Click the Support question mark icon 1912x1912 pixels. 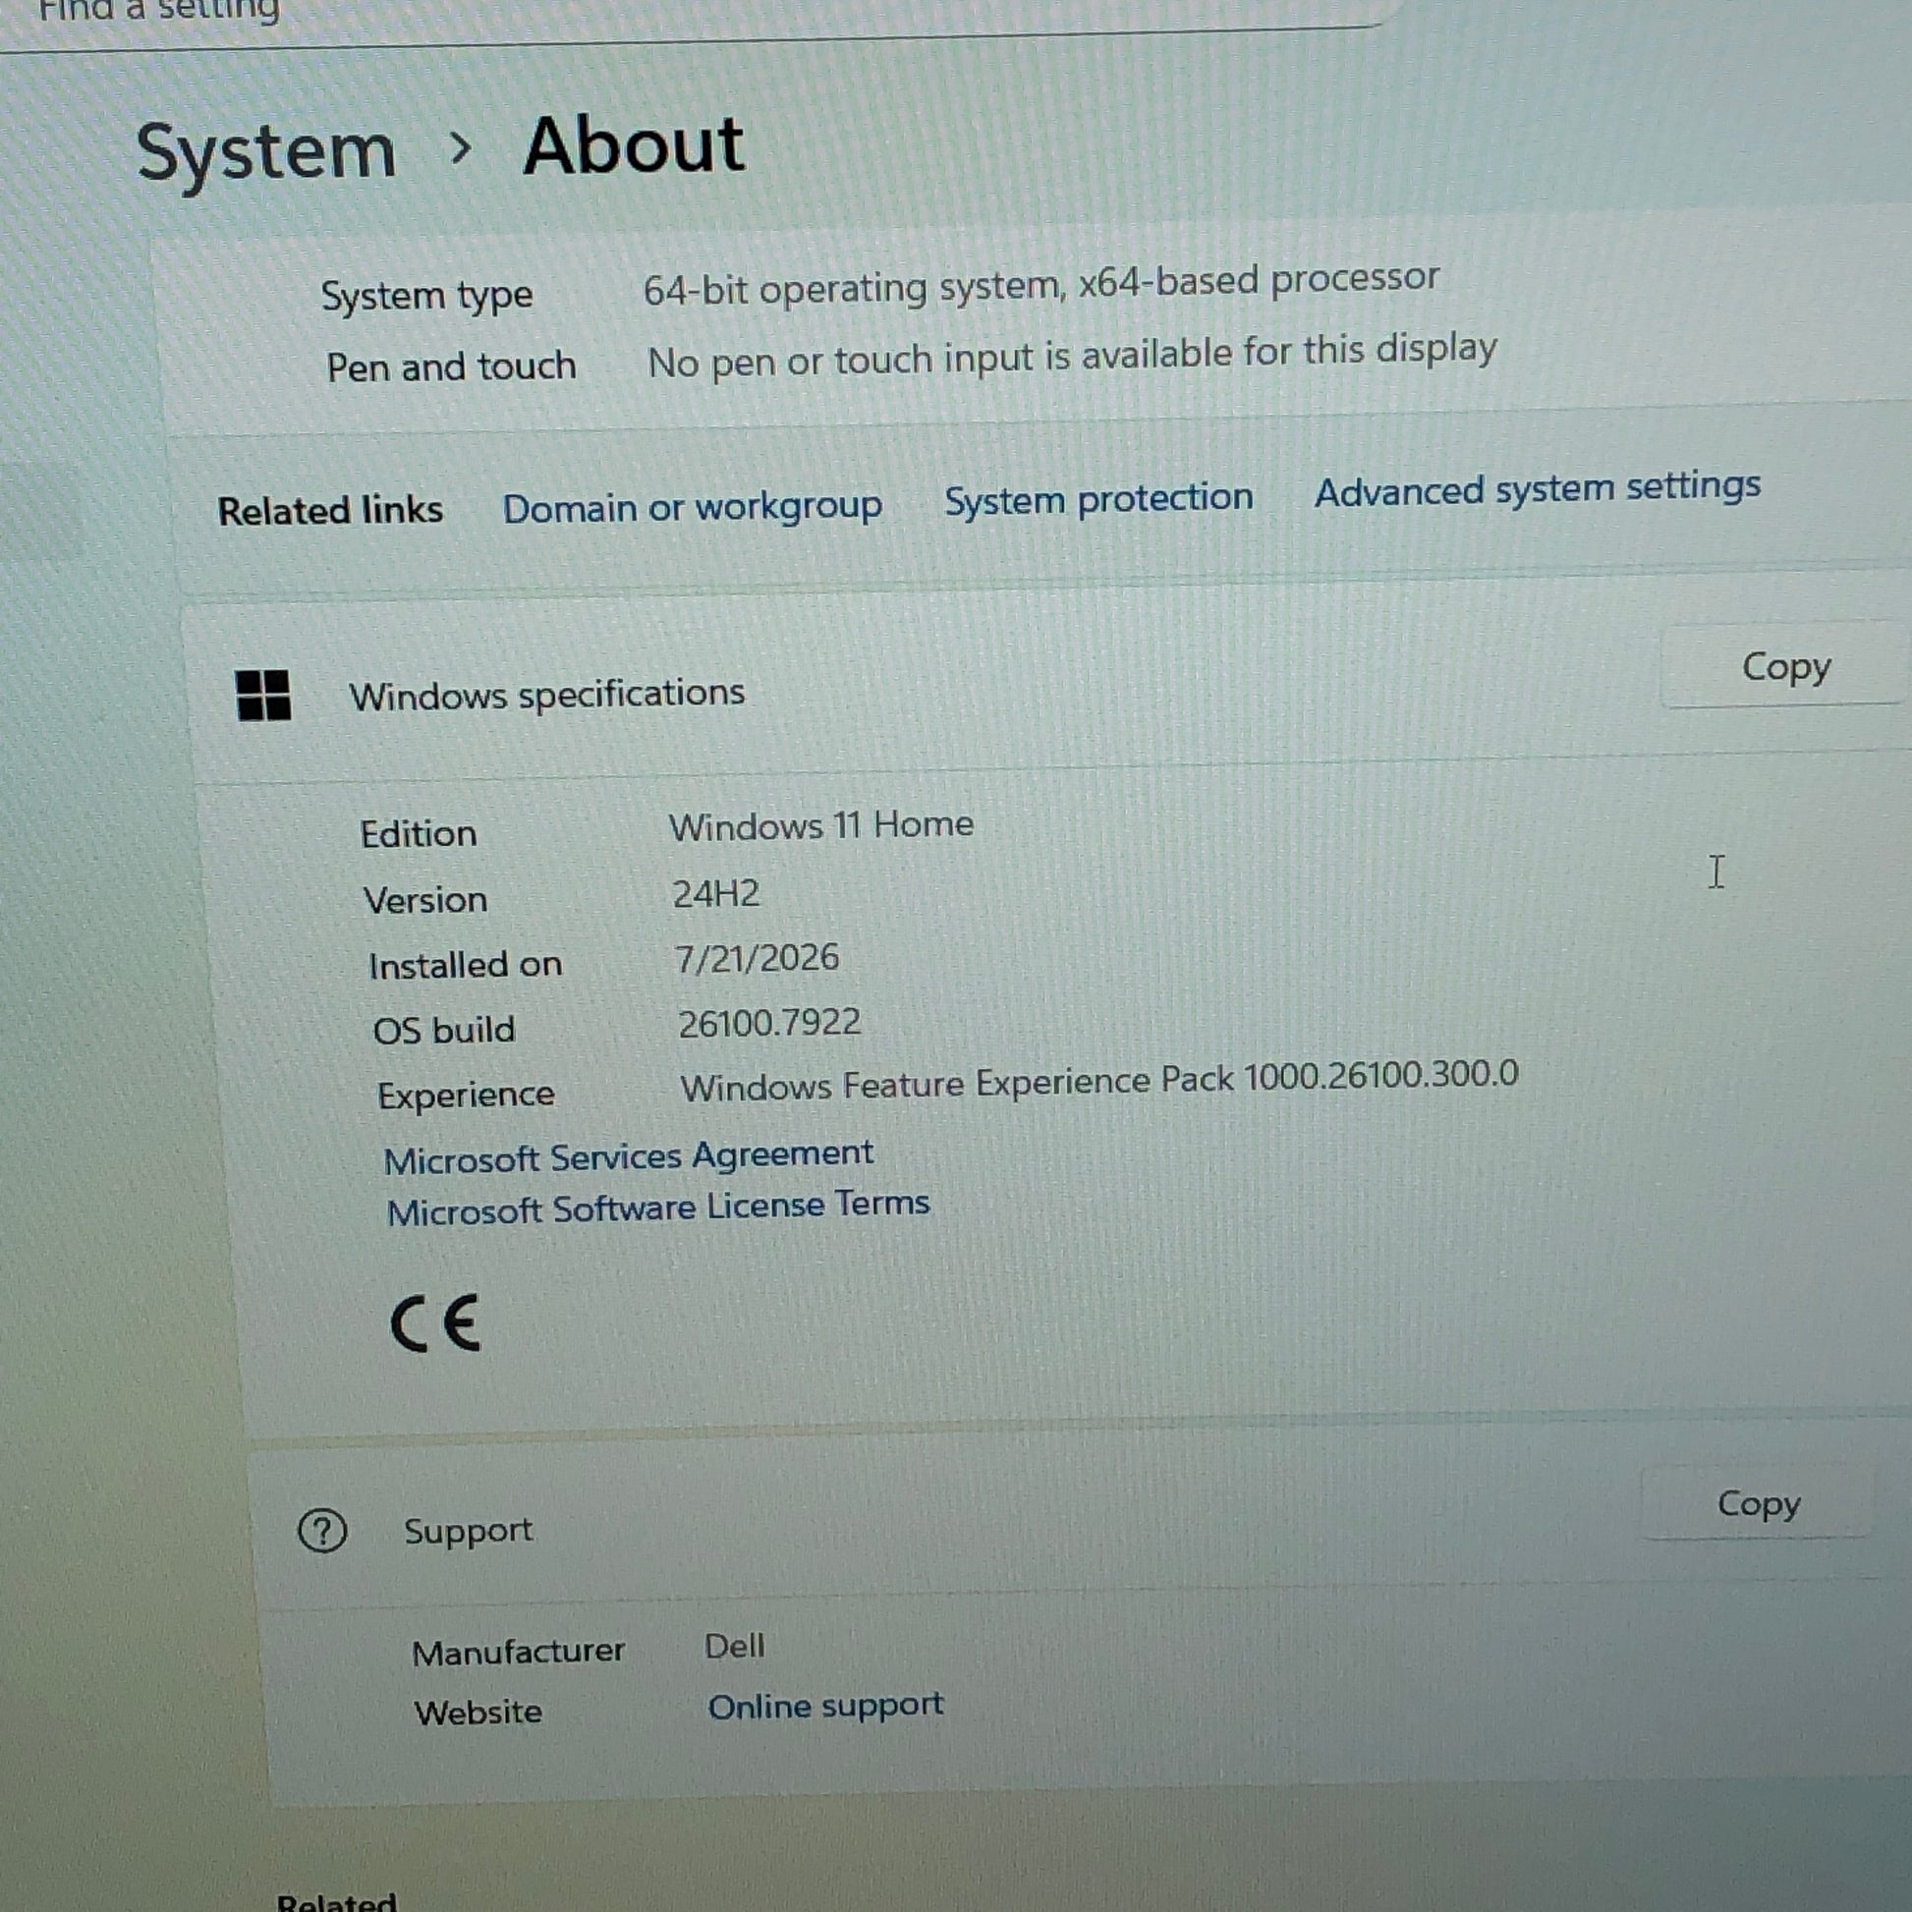click(x=322, y=1531)
